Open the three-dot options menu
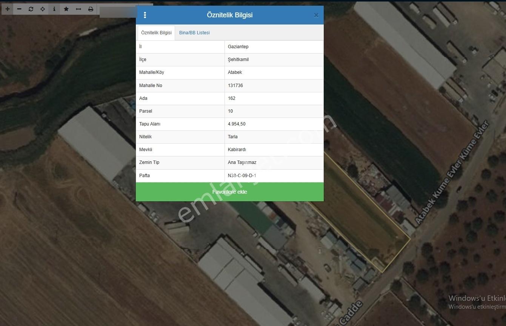 click(145, 15)
